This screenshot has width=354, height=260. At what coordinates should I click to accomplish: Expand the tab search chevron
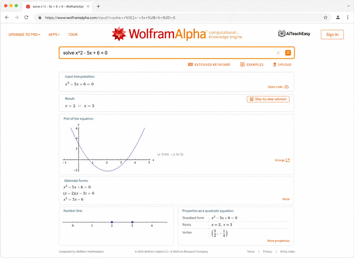pos(348,6)
